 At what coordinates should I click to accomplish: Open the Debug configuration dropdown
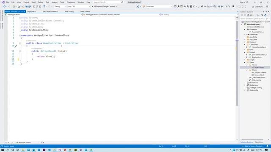click(60, 7)
